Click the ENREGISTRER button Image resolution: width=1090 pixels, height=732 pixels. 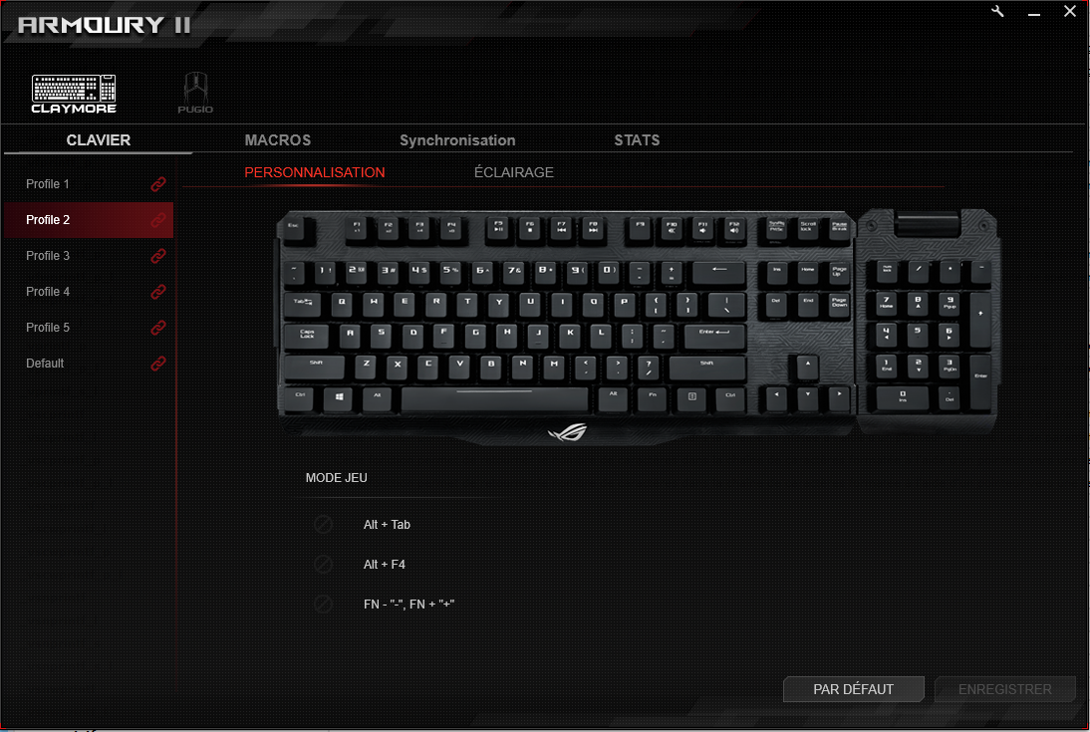1005,689
